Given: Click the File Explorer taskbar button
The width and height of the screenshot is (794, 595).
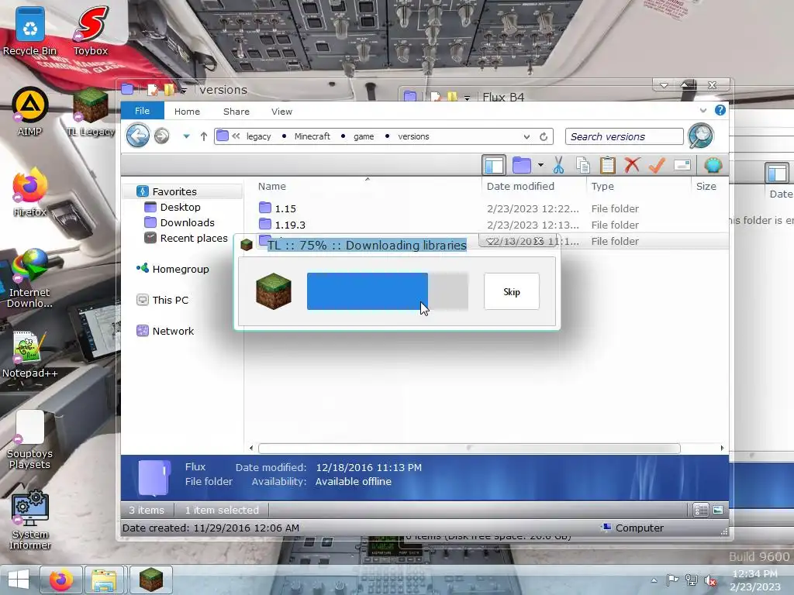Looking at the screenshot, I should 104,580.
